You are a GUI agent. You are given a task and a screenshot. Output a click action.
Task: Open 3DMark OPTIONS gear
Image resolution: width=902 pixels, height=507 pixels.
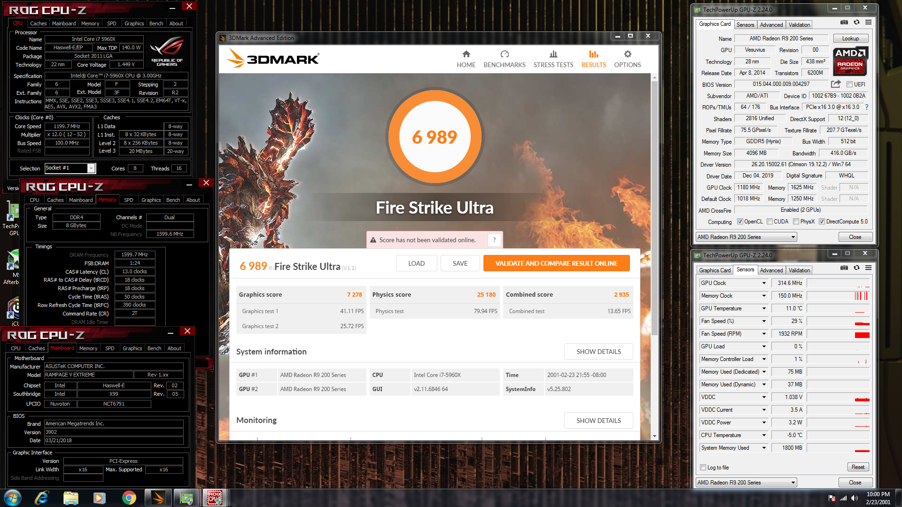(627, 59)
